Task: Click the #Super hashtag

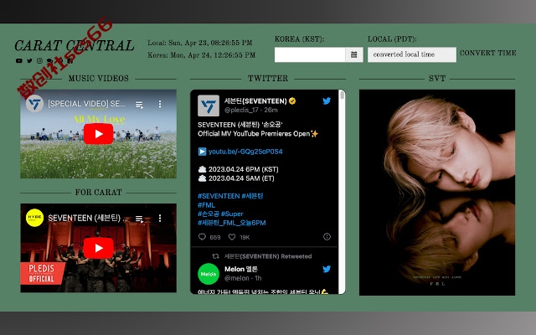Action: 232,214
